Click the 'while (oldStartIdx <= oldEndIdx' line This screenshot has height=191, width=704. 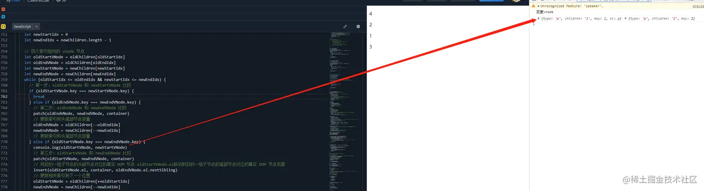95,80
